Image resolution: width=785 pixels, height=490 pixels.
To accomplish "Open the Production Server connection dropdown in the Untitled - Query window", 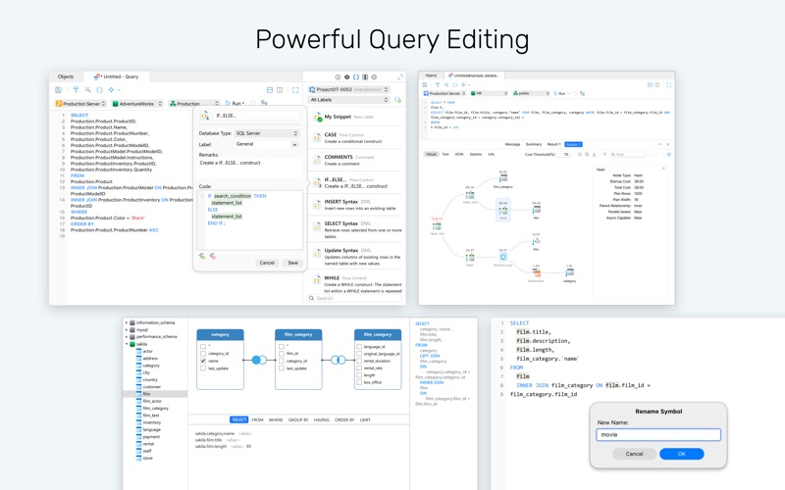I will [80, 104].
